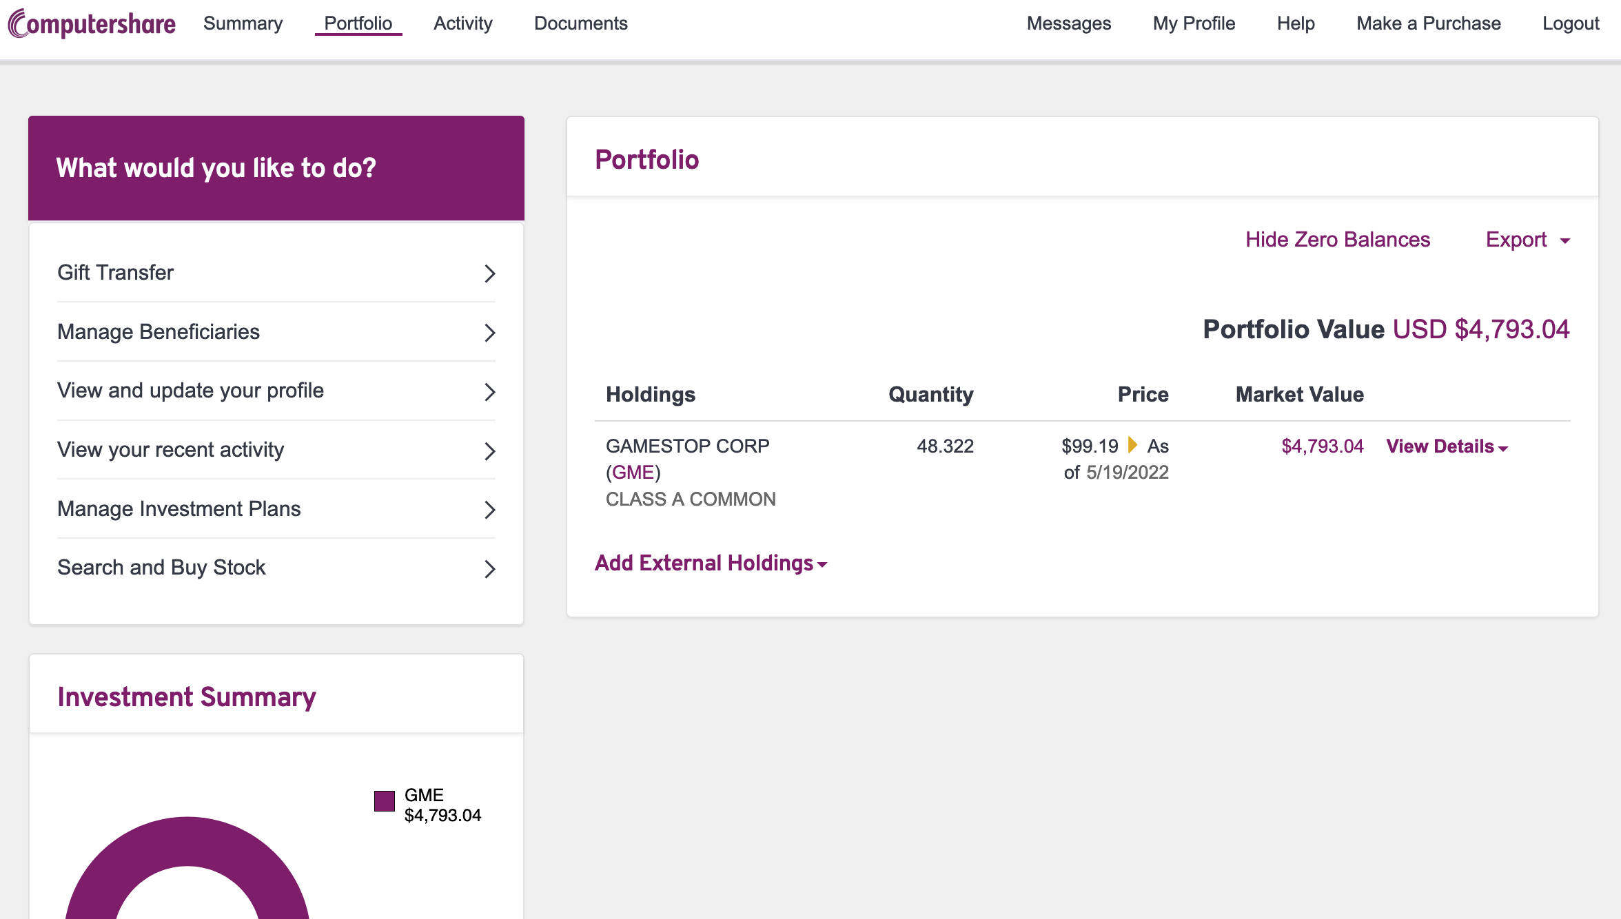Click Make a Purchase link
This screenshot has width=1621, height=919.
[x=1428, y=23]
